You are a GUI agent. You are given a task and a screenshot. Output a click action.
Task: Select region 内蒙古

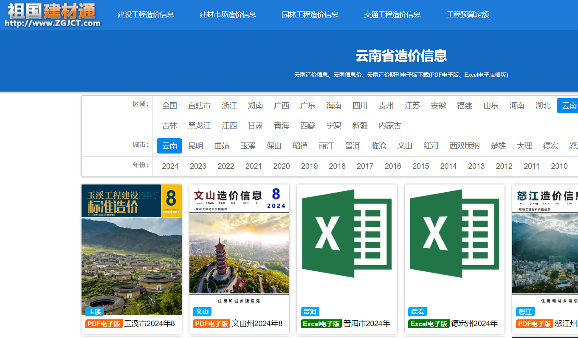pos(390,126)
